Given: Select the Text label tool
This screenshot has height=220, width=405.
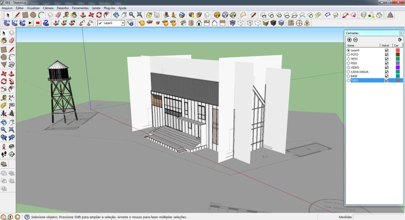Looking at the screenshot, I should tap(12, 106).
